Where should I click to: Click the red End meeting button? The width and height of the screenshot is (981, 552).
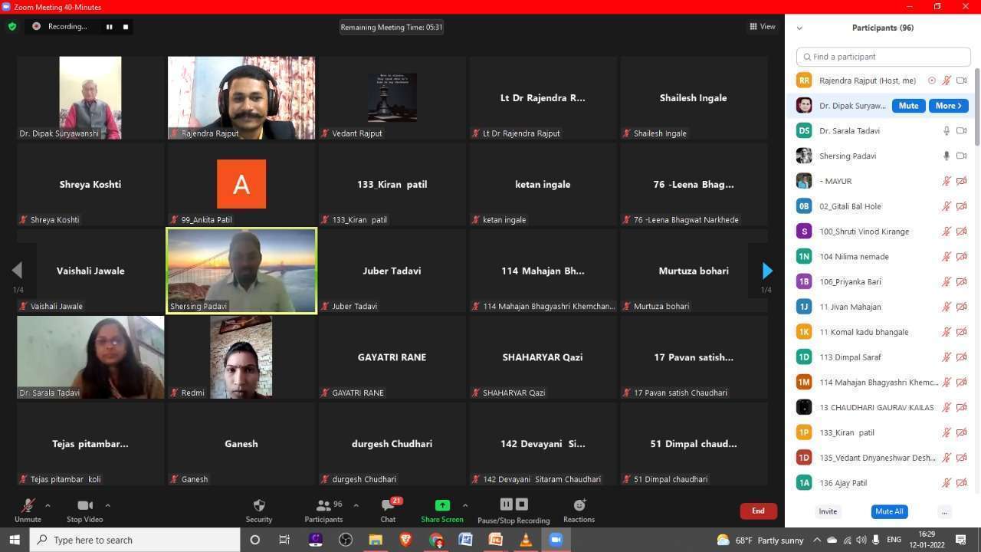[758, 511]
